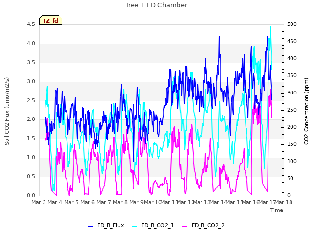313x235 pixels.
Task: Click the 500 right axis value
Action: pos(292,24)
